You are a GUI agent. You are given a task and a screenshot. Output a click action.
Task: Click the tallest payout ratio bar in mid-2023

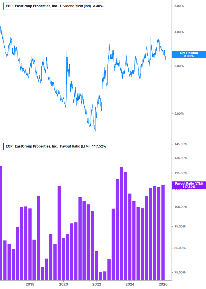pos(121,223)
